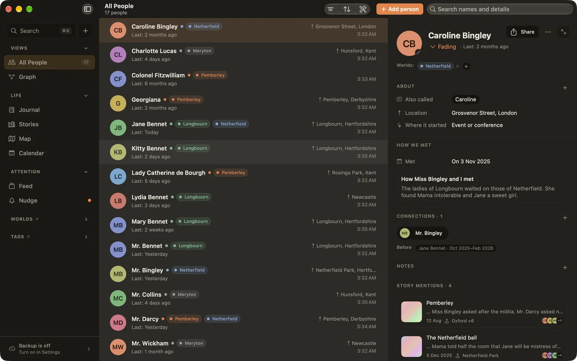
Task: Expand the Worlds section in sidebar
Action: [86, 219]
